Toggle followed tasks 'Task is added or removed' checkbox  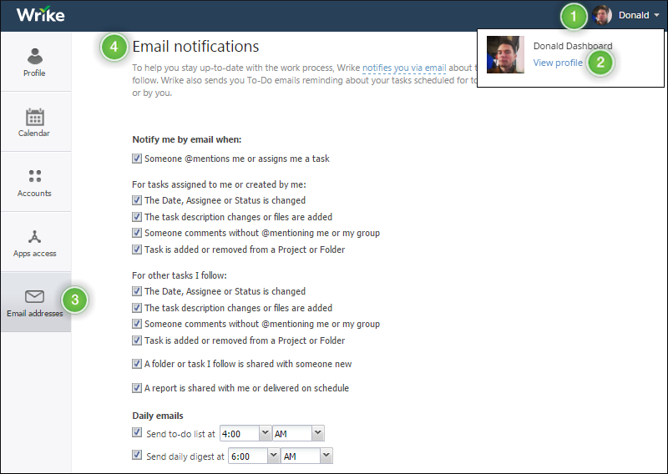pyautogui.click(x=137, y=340)
